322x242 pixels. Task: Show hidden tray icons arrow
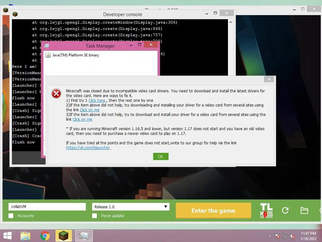point(269,236)
